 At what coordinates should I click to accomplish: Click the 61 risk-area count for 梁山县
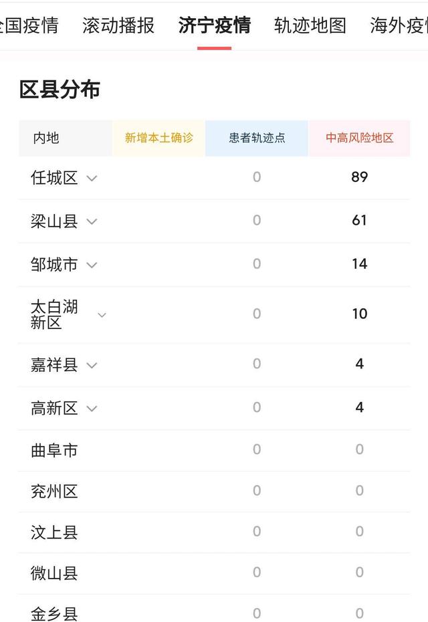click(x=360, y=221)
